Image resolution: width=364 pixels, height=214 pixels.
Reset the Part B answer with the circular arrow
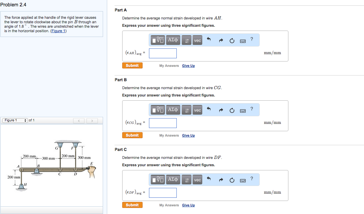click(232, 110)
